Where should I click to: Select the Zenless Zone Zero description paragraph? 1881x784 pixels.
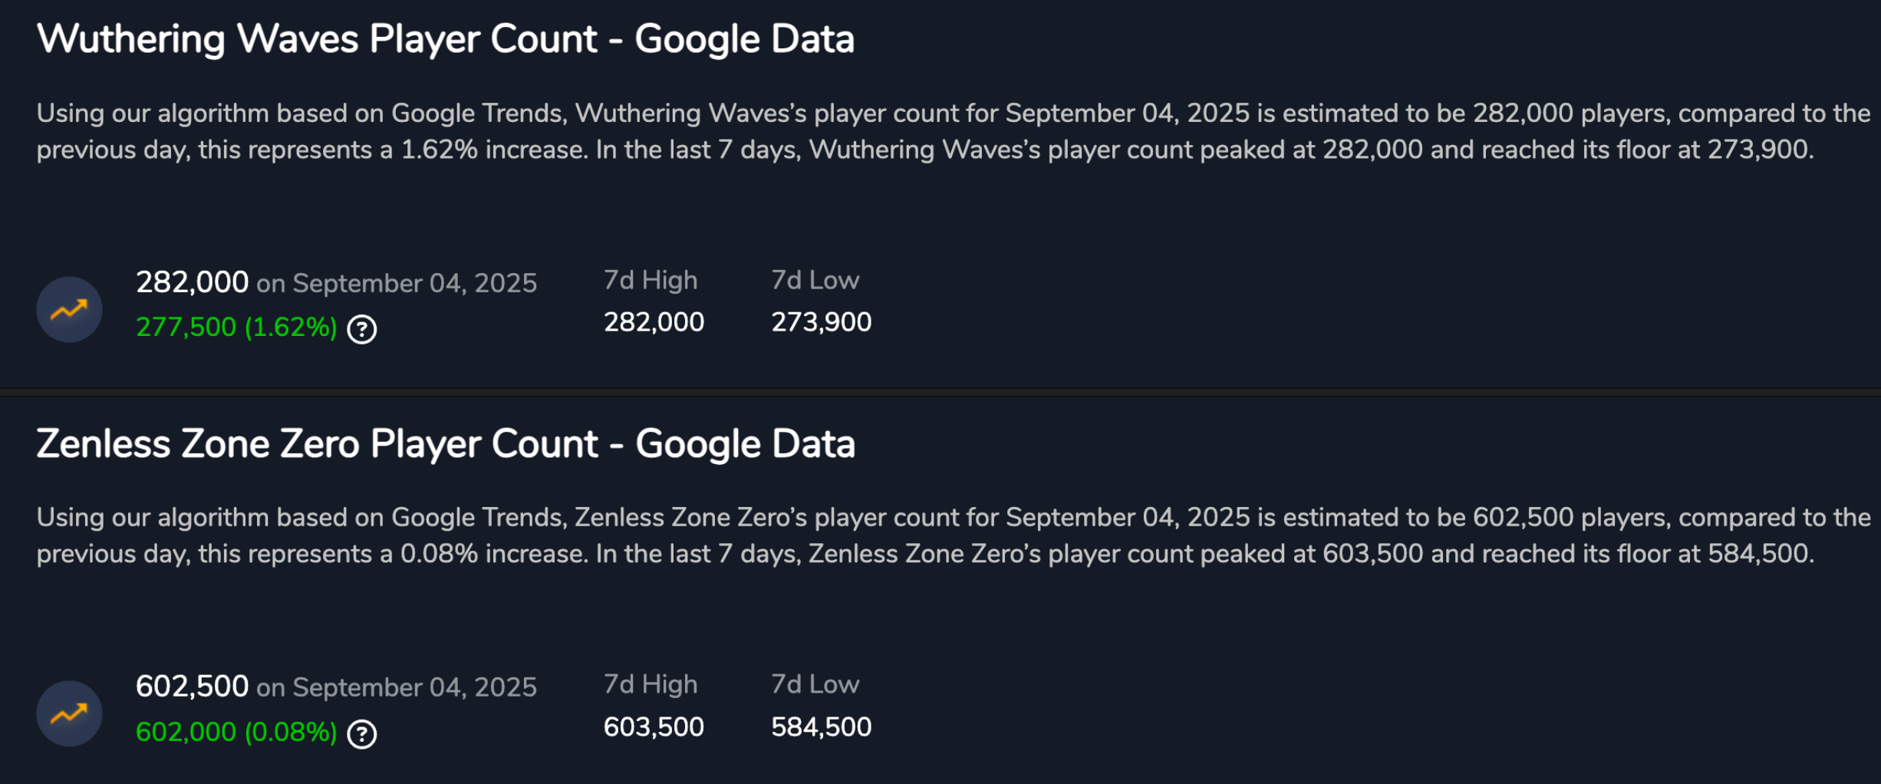(x=951, y=535)
